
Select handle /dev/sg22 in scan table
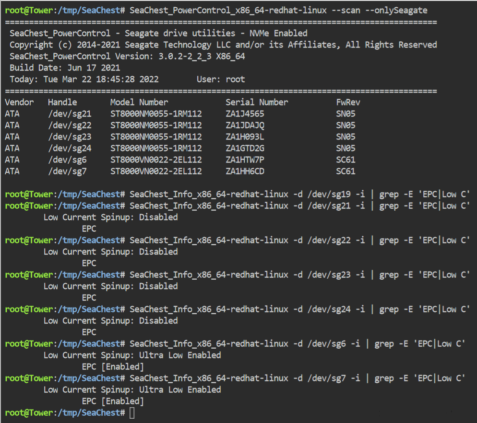point(70,126)
